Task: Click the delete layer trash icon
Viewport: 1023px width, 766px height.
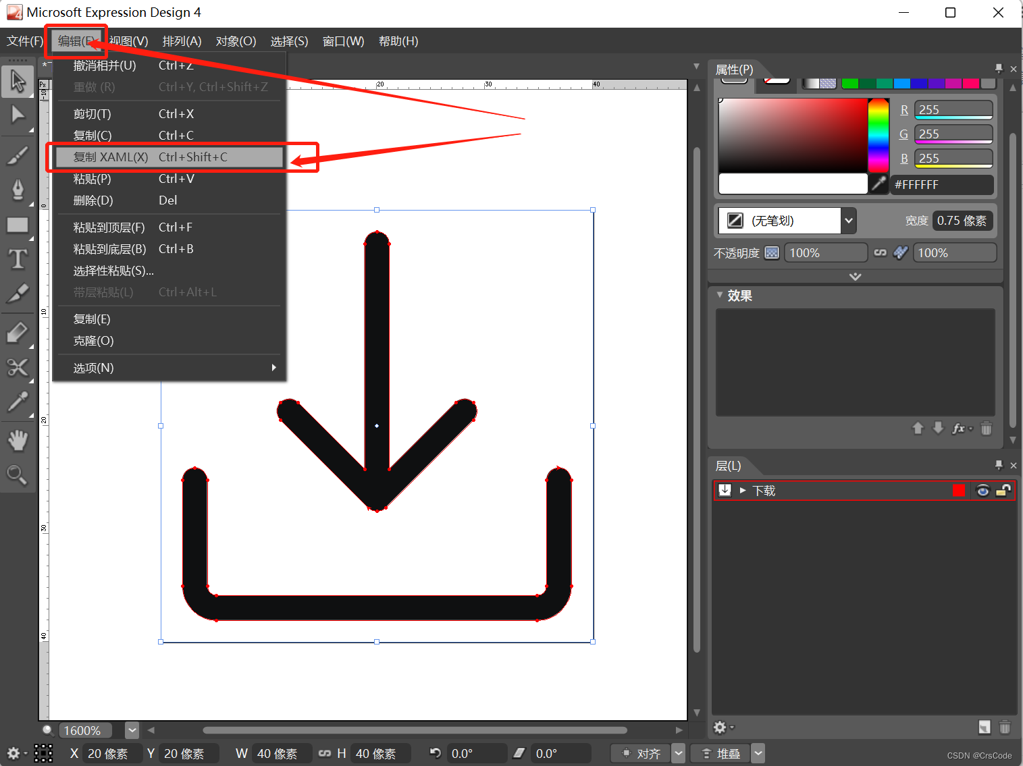Action: (1005, 727)
